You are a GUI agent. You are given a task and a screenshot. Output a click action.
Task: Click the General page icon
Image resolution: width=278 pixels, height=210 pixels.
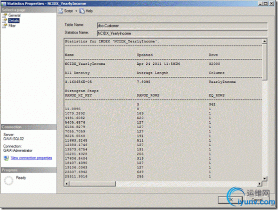point(5,15)
